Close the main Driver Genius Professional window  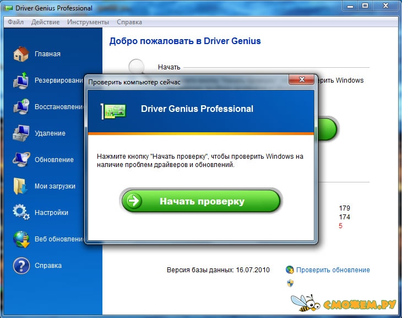pyautogui.click(x=385, y=6)
